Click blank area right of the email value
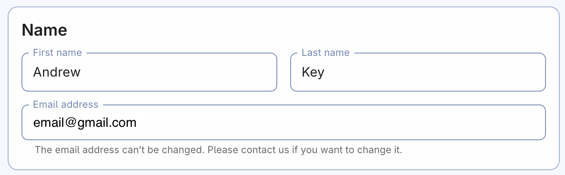Image resolution: width=565 pixels, height=175 pixels. (x=345, y=123)
